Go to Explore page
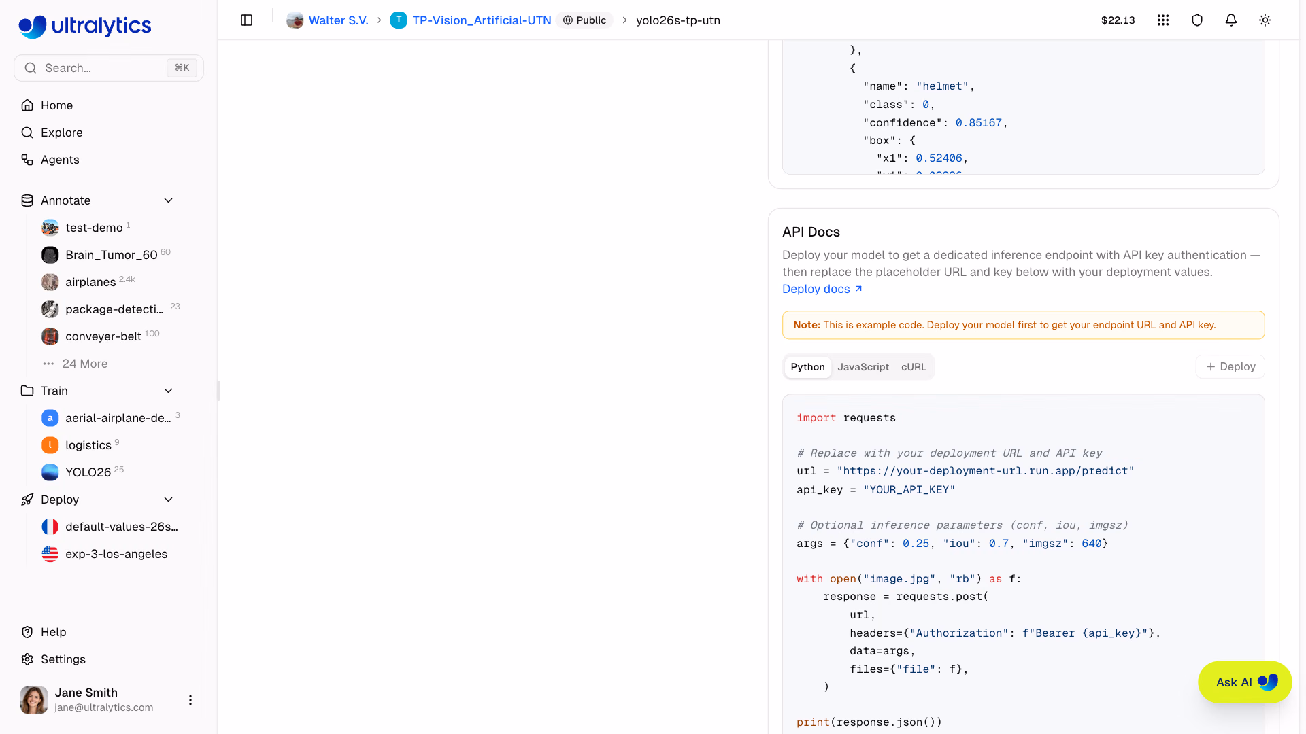The image size is (1306, 734). pos(61,133)
